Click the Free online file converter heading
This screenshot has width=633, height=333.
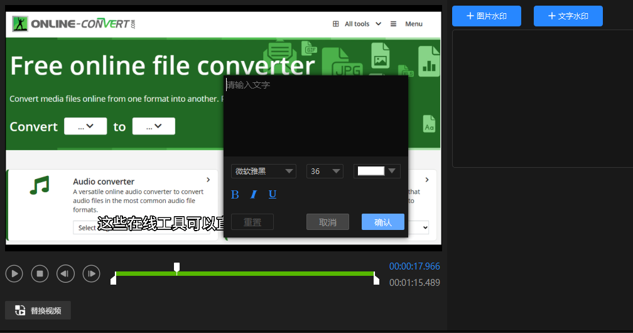162,66
